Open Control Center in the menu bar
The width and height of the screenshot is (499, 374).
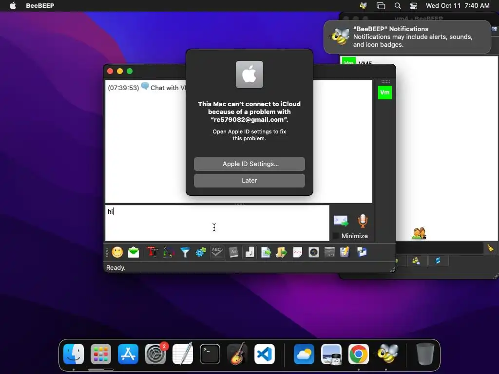[413, 5]
